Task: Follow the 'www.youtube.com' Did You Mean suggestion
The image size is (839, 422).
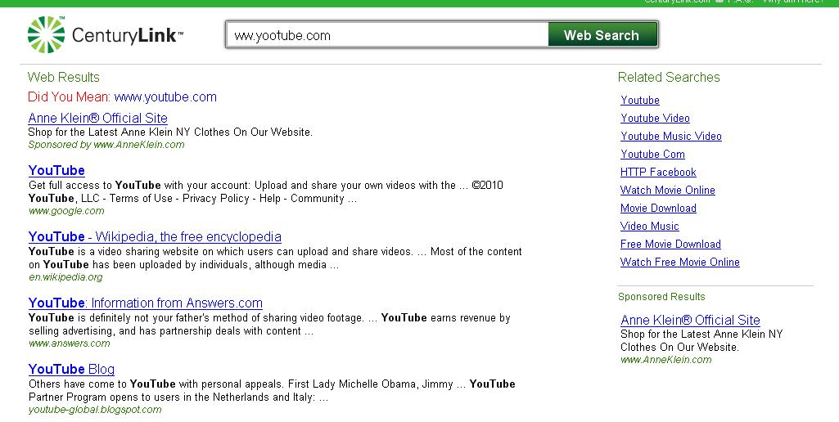Action: click(165, 97)
